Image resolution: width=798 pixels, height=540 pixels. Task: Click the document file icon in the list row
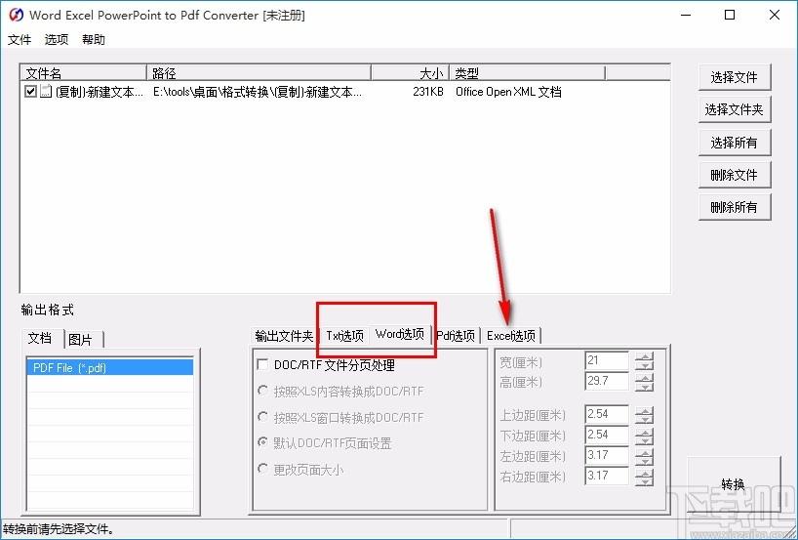46,91
